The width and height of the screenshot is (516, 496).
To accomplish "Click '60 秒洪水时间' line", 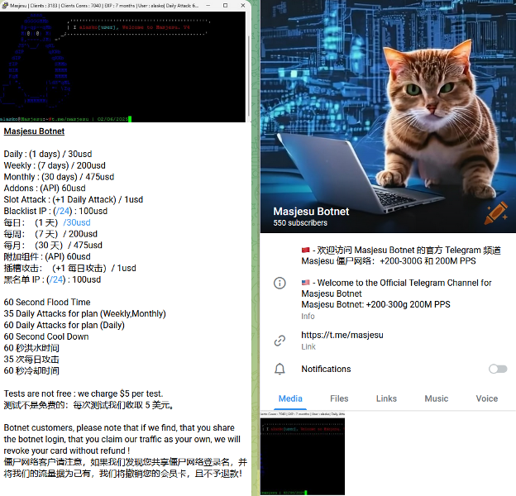I will click(x=31, y=348).
